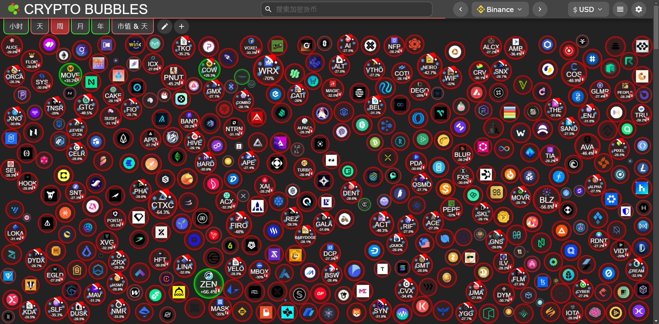This screenshot has height=324, width=659.
Task: Open the list view icon
Action: [x=620, y=9]
